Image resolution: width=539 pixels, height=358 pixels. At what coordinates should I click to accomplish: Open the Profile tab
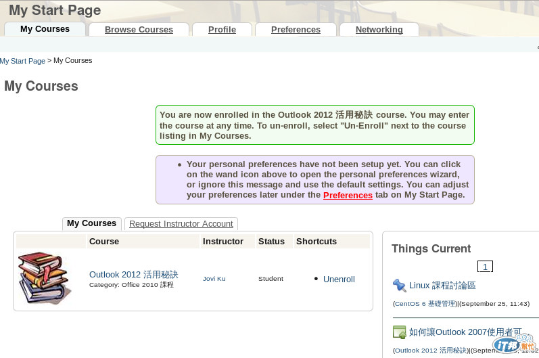click(222, 30)
